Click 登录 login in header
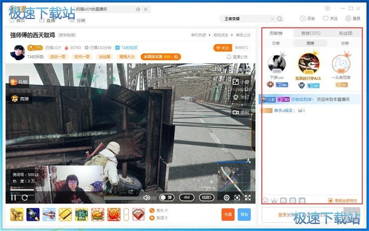The width and height of the screenshot is (369, 231). 353,19
